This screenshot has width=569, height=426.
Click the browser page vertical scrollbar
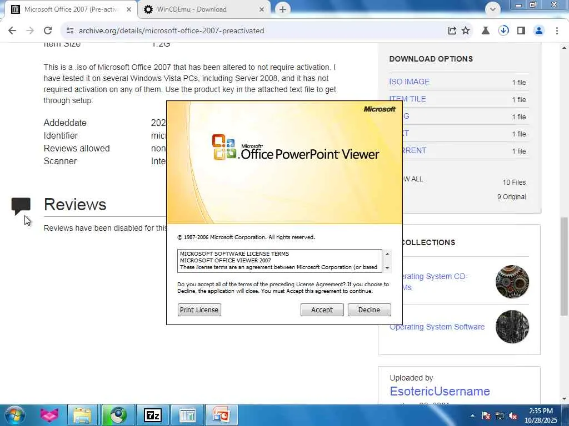point(564,266)
